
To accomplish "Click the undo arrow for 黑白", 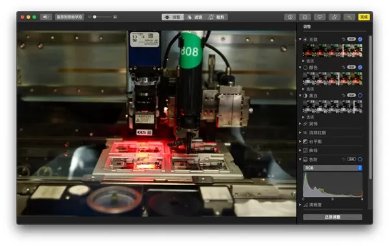I will [344, 95].
